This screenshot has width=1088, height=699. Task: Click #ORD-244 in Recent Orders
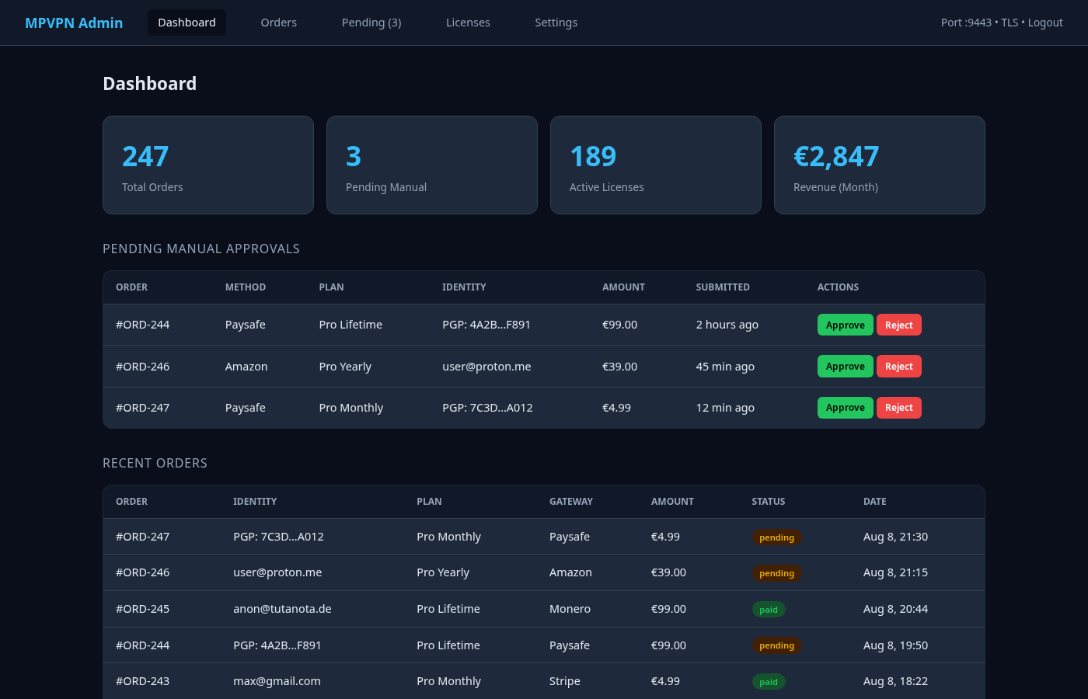tap(143, 645)
